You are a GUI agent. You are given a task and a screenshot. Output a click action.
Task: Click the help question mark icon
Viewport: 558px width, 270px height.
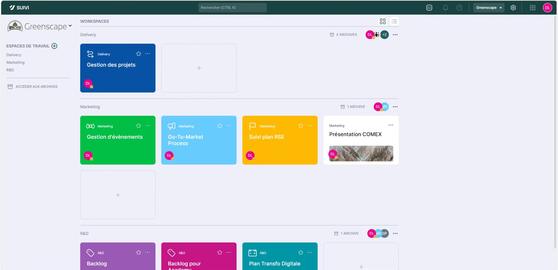tap(459, 8)
